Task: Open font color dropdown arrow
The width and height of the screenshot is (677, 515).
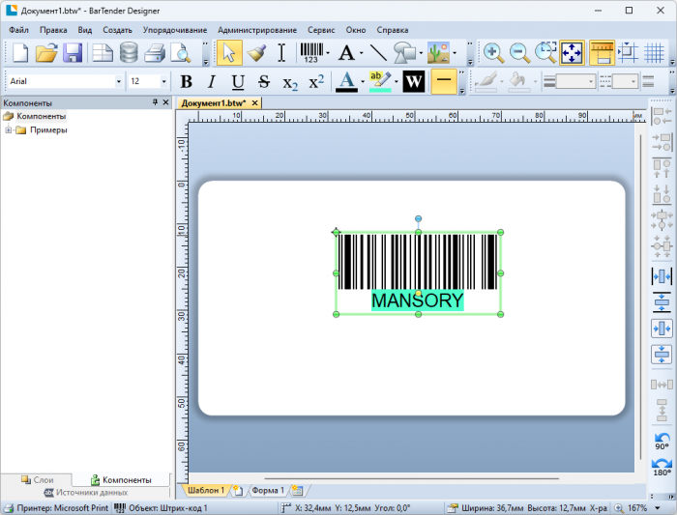Action: pos(363,81)
